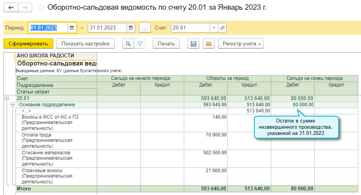
Task: Click the magnifier search icon
Action: 128,44
